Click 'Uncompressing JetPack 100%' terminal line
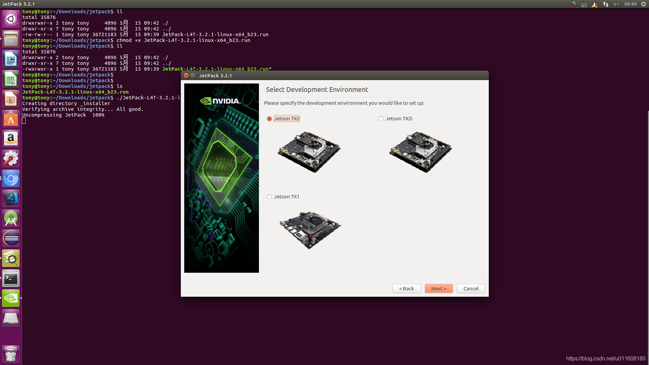Screen dimensions: 649x365 coord(63,115)
